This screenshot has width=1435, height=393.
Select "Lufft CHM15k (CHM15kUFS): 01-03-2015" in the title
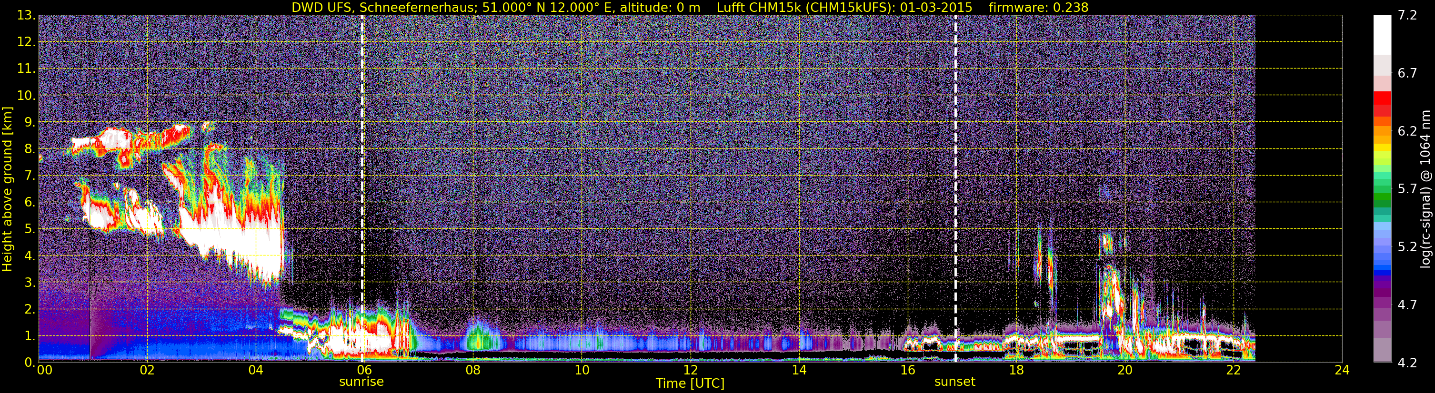844,7
